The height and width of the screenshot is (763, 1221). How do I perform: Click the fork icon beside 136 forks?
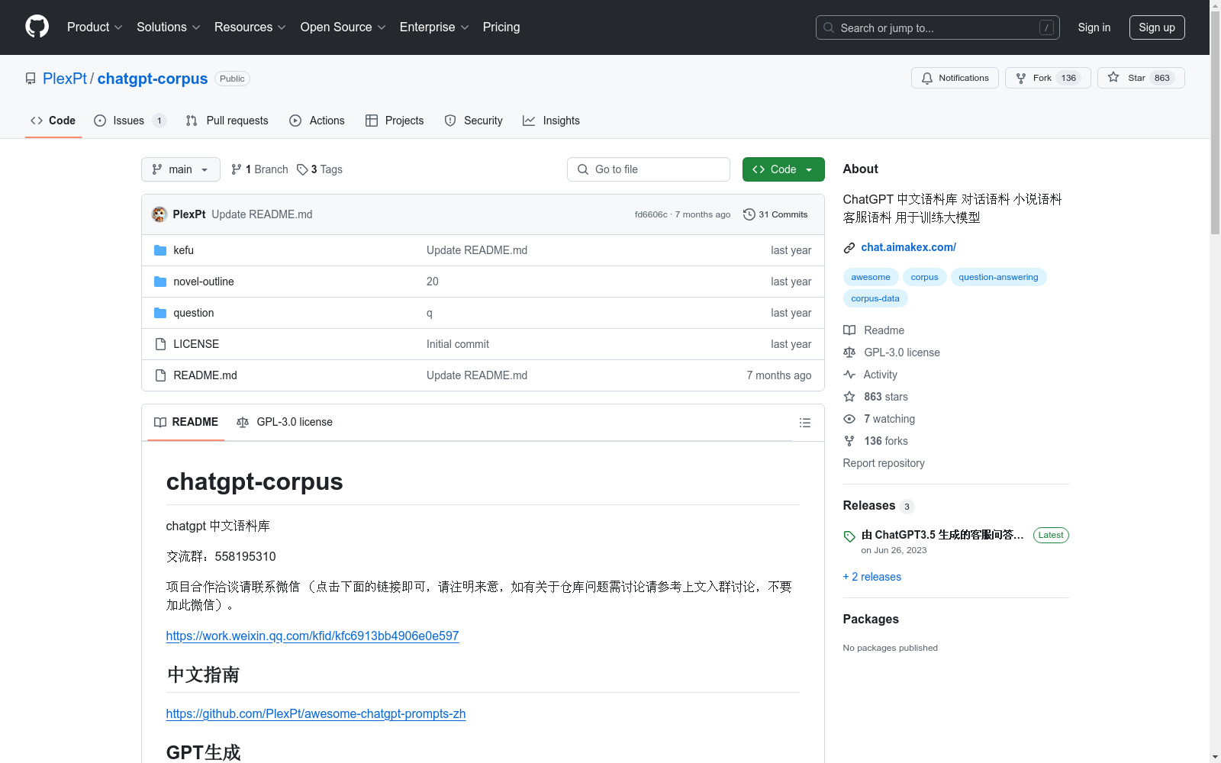(849, 441)
